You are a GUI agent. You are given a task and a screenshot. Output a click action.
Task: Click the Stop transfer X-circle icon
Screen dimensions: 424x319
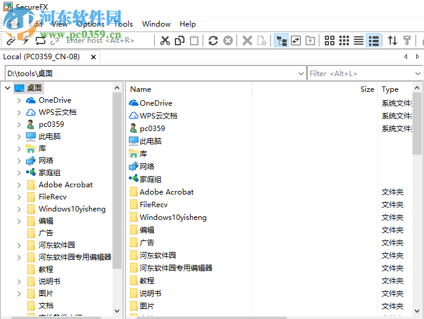tap(228, 41)
